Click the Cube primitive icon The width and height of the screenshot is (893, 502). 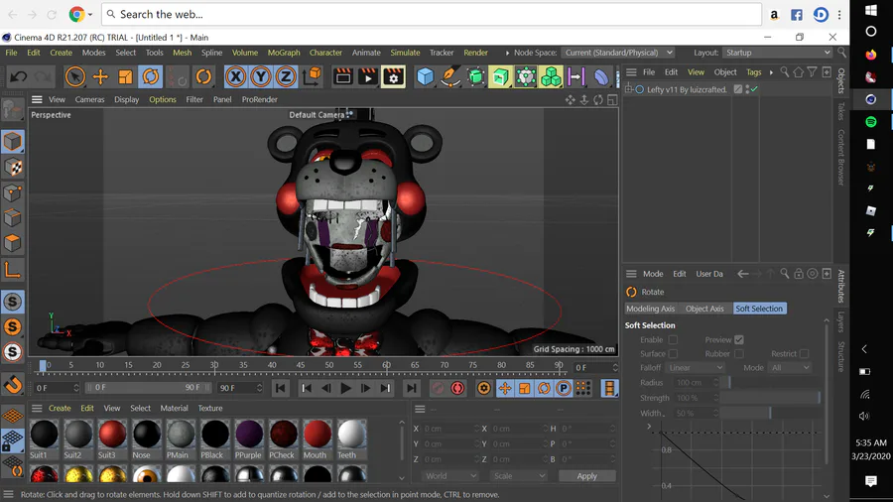426,77
